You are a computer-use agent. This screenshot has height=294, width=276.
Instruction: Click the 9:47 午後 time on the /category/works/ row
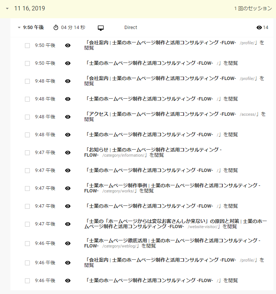tap(45, 188)
